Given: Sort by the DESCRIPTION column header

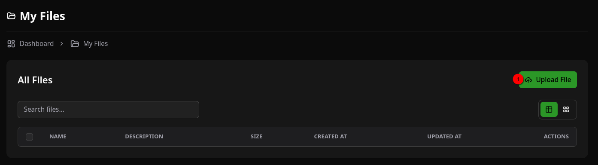Looking at the screenshot, I should click(144, 137).
